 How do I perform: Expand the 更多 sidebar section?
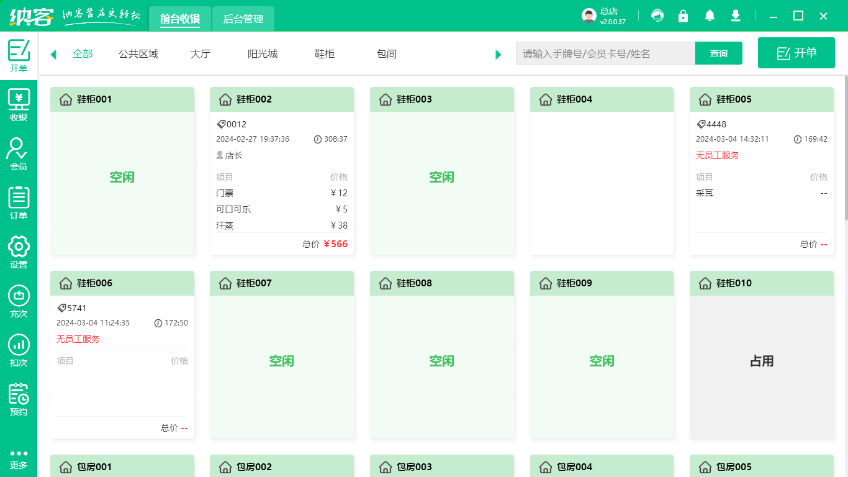tap(19, 458)
